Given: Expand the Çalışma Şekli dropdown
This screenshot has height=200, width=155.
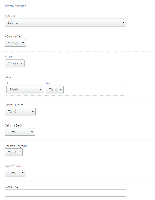Looking at the screenshot, I should pos(20,132).
